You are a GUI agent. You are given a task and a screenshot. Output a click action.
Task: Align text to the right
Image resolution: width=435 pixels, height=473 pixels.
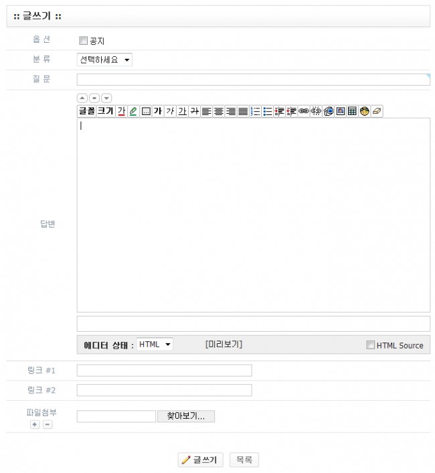tap(231, 111)
